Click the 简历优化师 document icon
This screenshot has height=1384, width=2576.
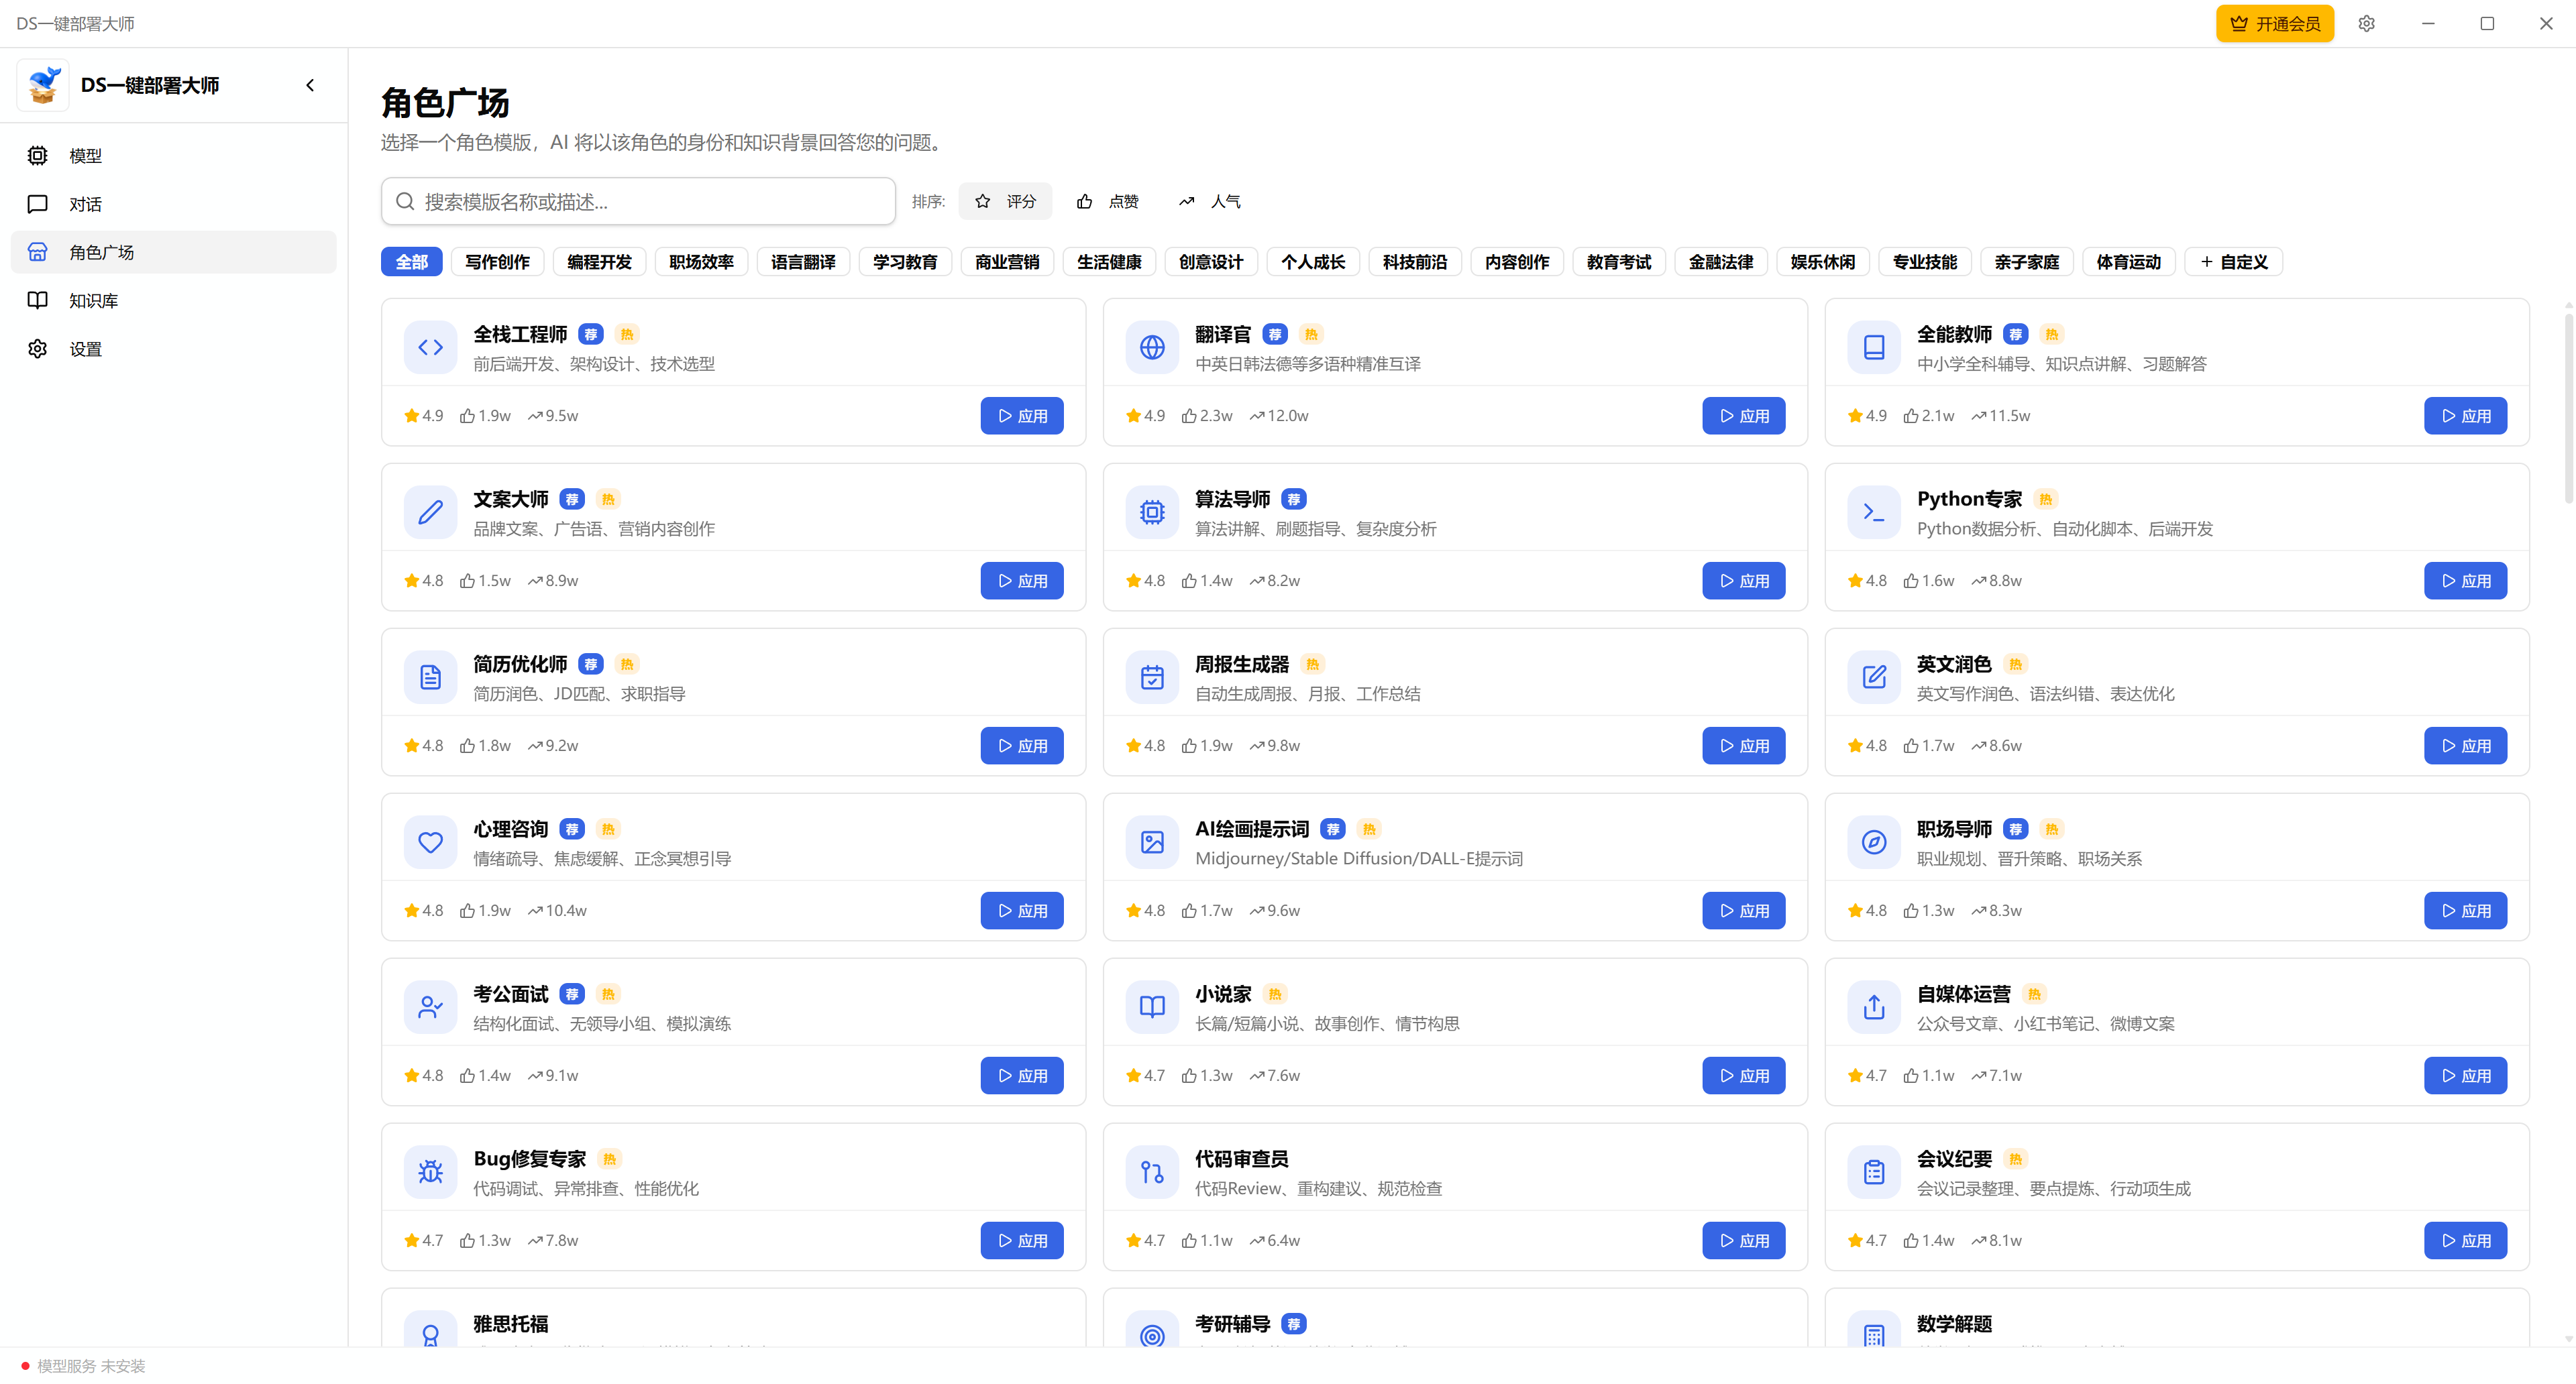tap(431, 677)
